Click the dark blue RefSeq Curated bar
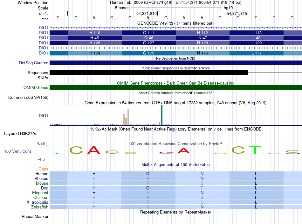 175,63
